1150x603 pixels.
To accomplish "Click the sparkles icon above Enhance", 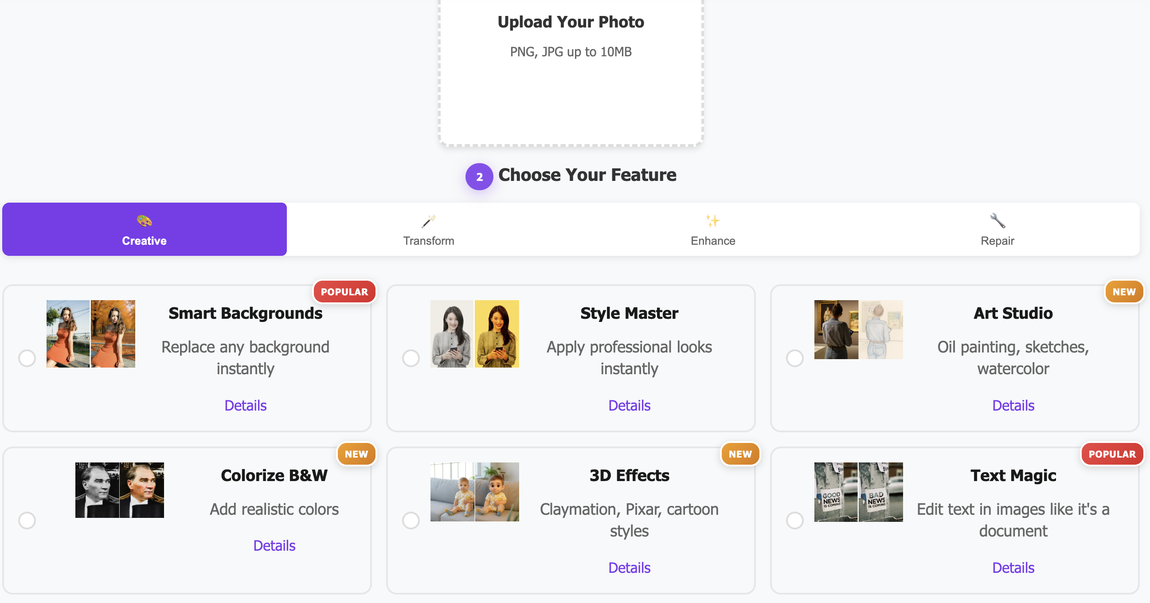I will 712,221.
